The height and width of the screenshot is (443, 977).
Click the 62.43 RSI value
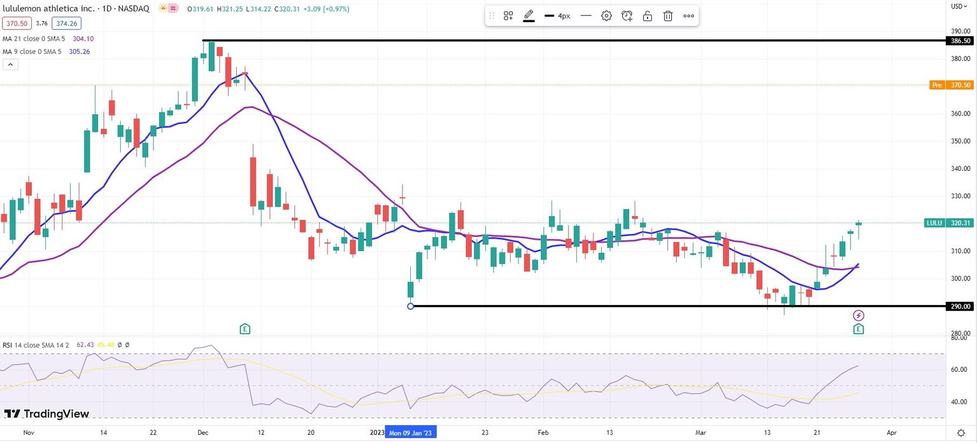point(85,345)
